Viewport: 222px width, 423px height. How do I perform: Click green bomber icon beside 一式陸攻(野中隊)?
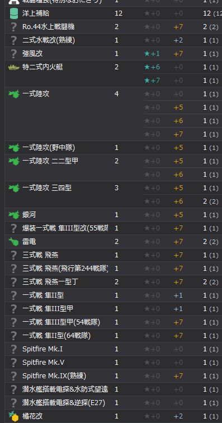pyautogui.click(x=14, y=148)
